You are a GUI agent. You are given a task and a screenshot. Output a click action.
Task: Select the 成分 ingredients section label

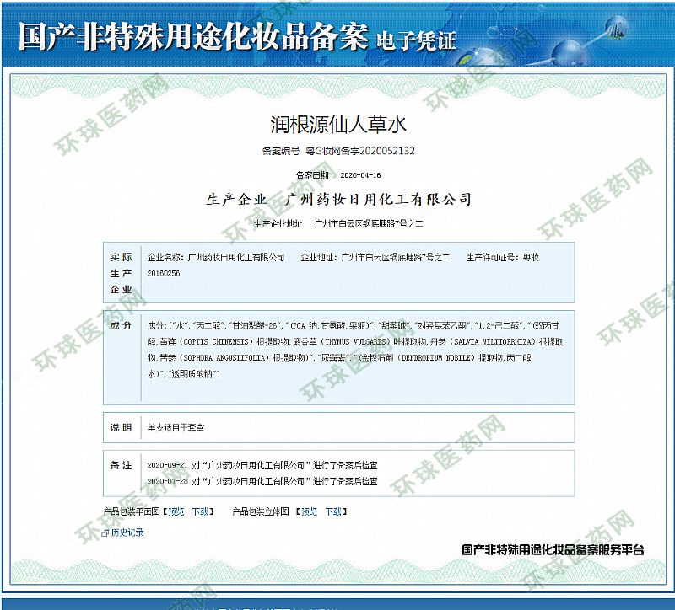coord(121,325)
